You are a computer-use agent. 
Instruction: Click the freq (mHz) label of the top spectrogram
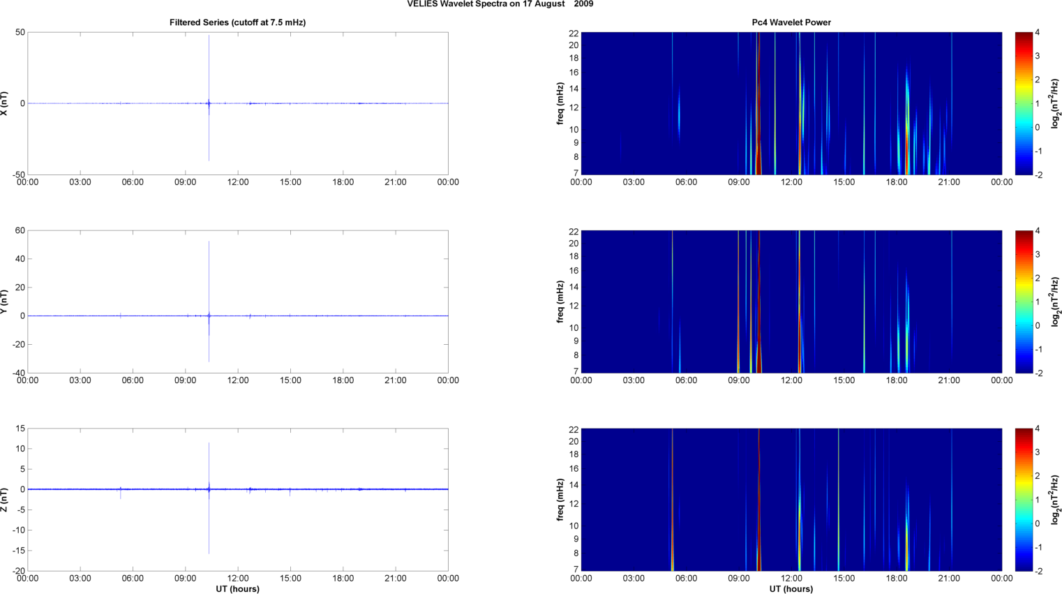point(560,103)
